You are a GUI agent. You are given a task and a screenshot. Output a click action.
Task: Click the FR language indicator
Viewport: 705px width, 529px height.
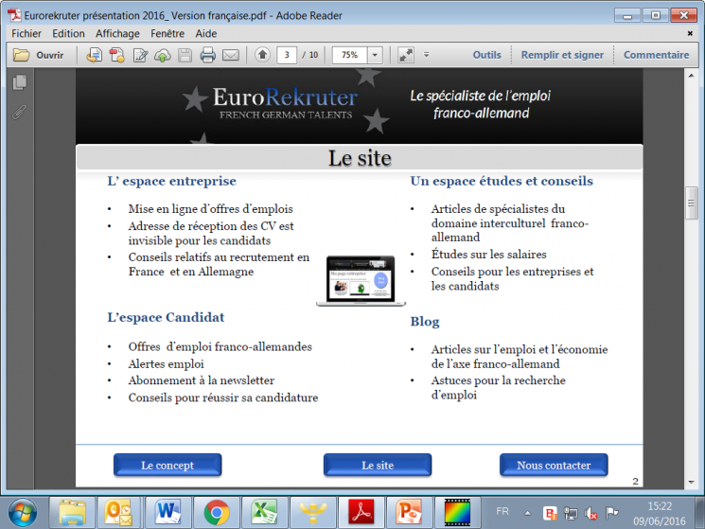(502, 511)
